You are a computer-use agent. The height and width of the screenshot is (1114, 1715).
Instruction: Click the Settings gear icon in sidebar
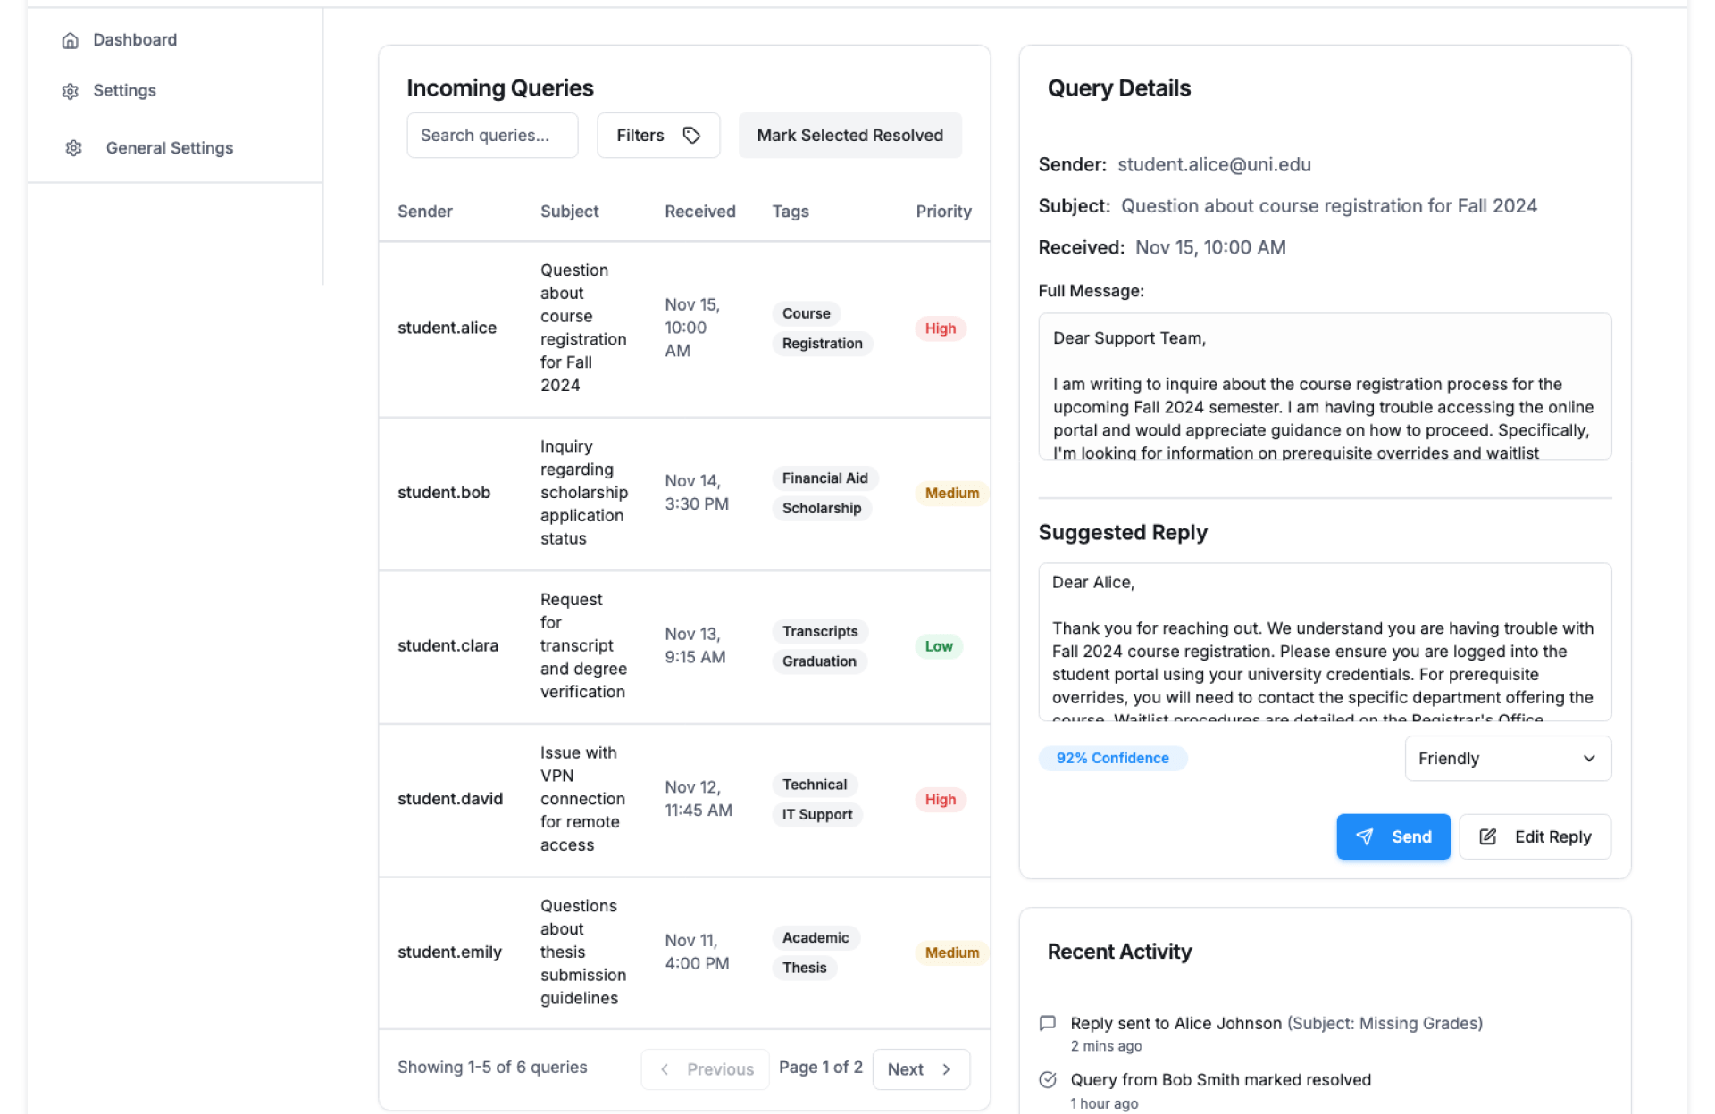point(71,91)
